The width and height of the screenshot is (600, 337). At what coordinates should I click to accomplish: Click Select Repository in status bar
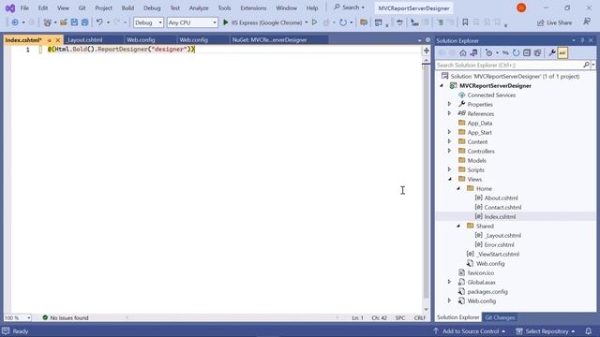point(546,330)
